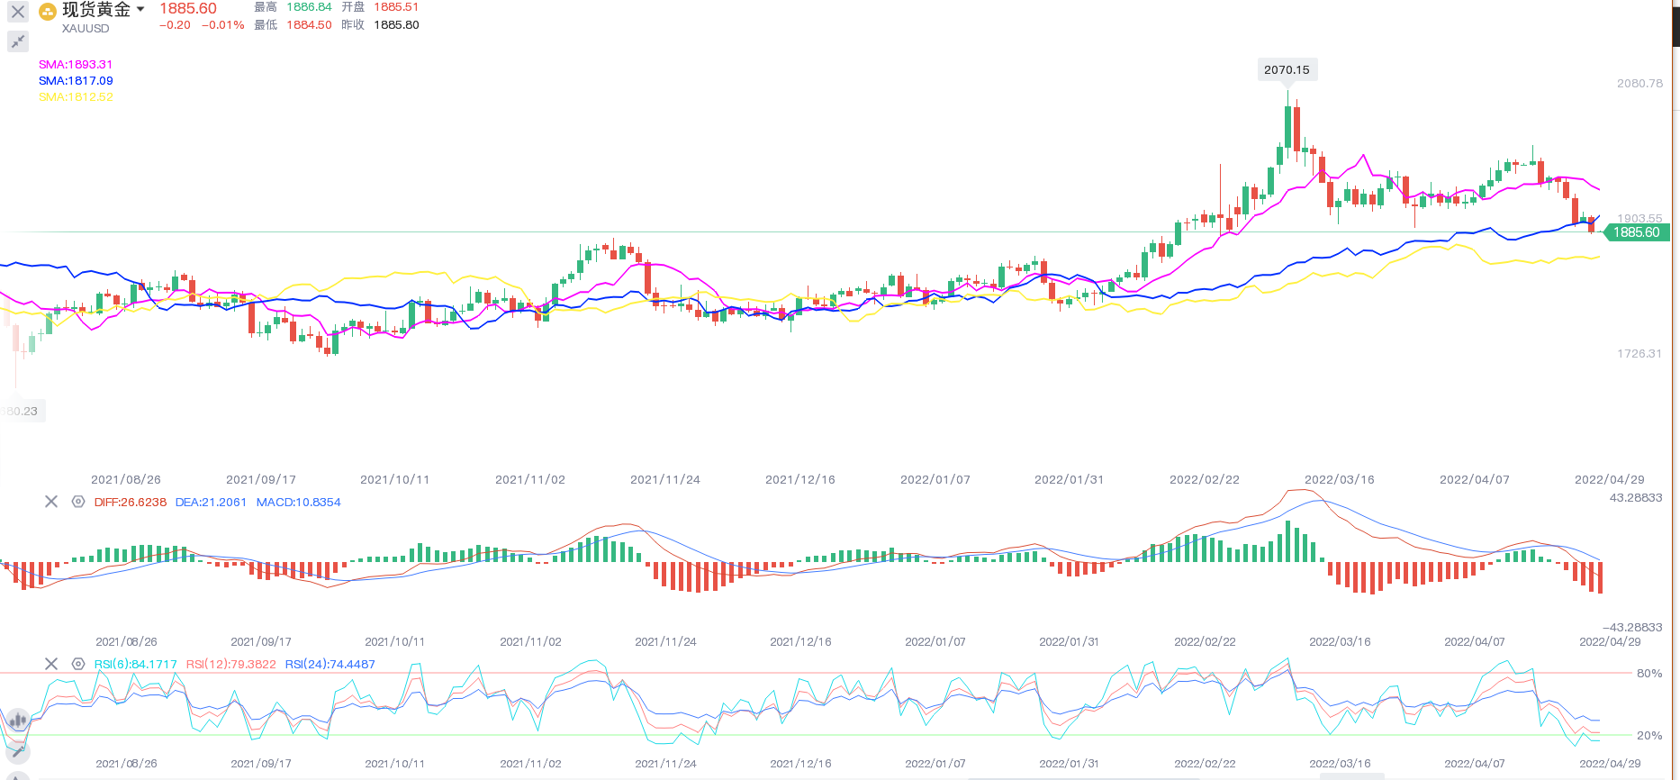1680x780 pixels.
Task: Open RSI indicator settings hexagon icon
Action: coord(78,664)
